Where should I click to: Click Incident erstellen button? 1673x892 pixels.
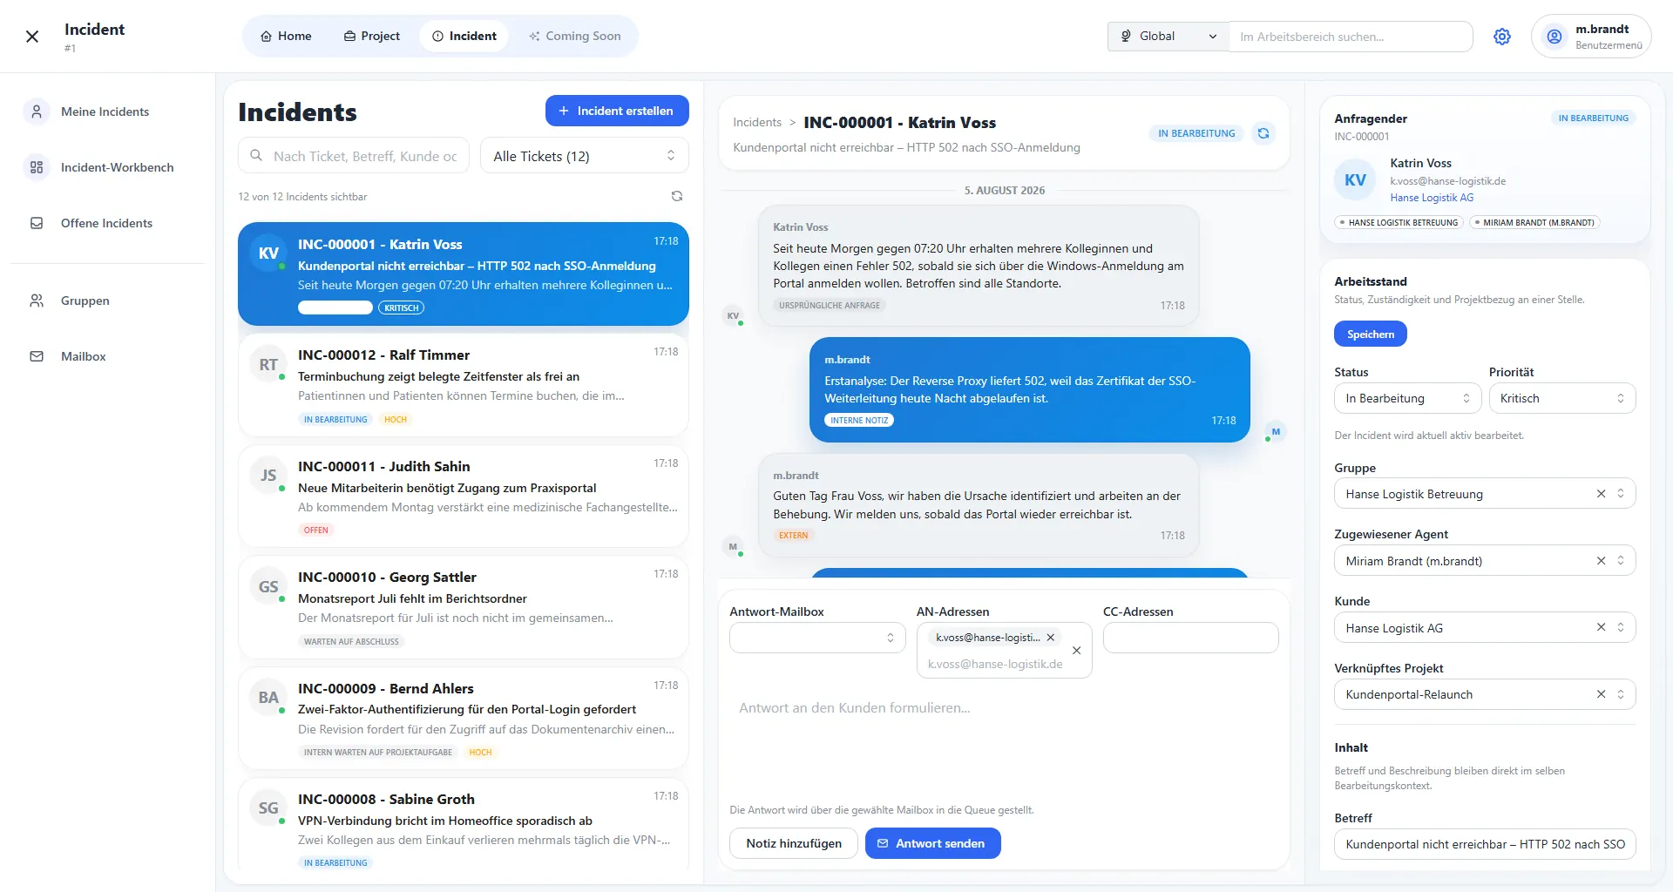[617, 111]
